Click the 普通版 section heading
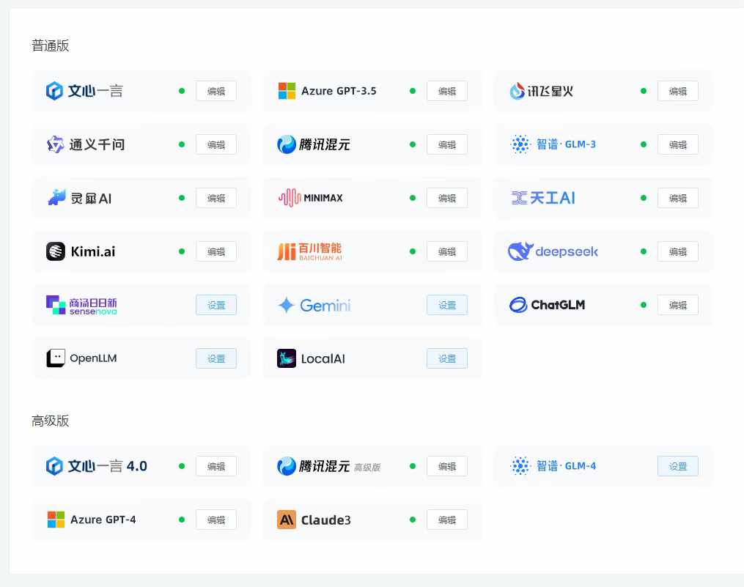The image size is (744, 587). pyautogui.click(x=51, y=45)
